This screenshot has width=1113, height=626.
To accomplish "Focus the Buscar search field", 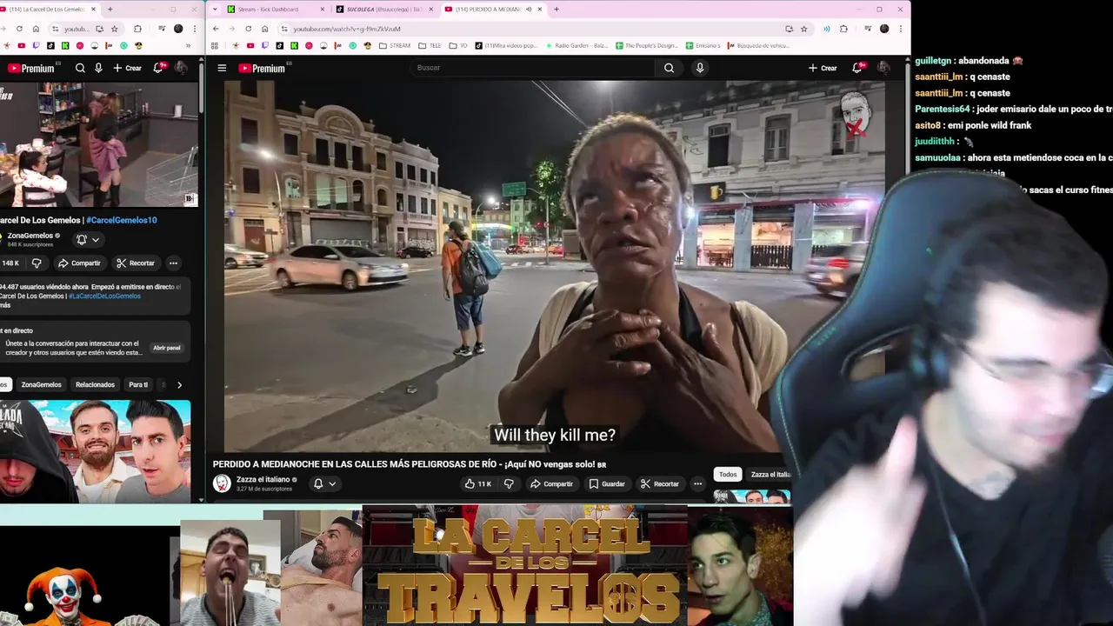I will coord(532,68).
